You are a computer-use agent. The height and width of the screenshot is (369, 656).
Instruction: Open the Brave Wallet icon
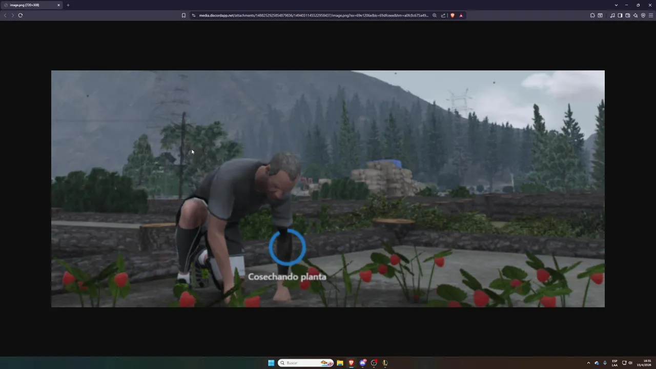pos(628,15)
